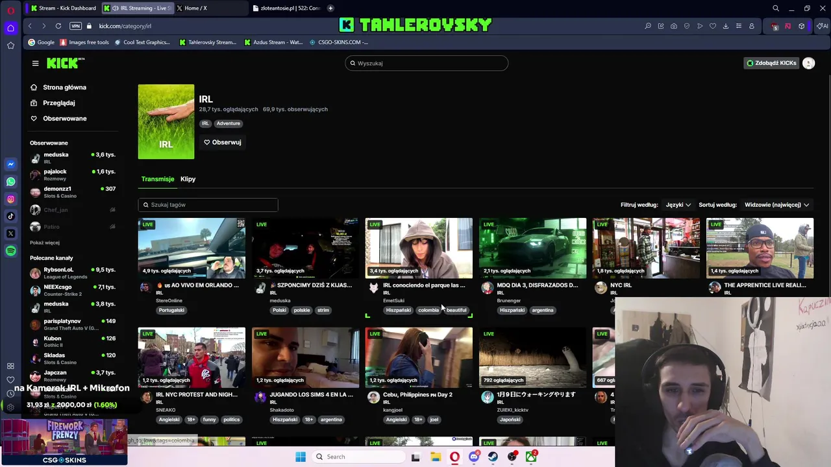This screenshot has width=831, height=467.
Task: Click the Obserwuj follow button
Action: coord(222,142)
